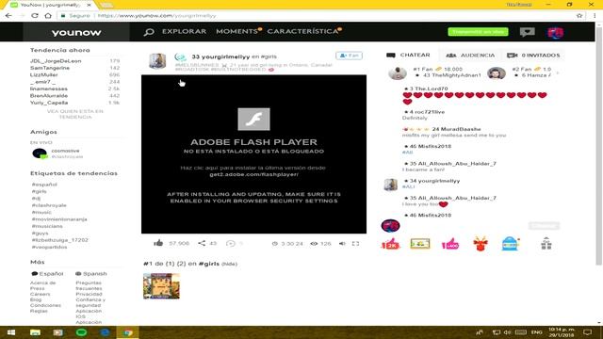Switch to the 0 INVITADOS tab
This screenshot has height=339, width=603.
pyautogui.click(x=533, y=56)
